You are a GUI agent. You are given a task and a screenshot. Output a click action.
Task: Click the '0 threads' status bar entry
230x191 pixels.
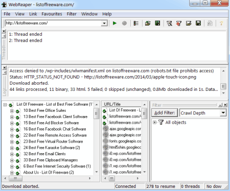191,186
